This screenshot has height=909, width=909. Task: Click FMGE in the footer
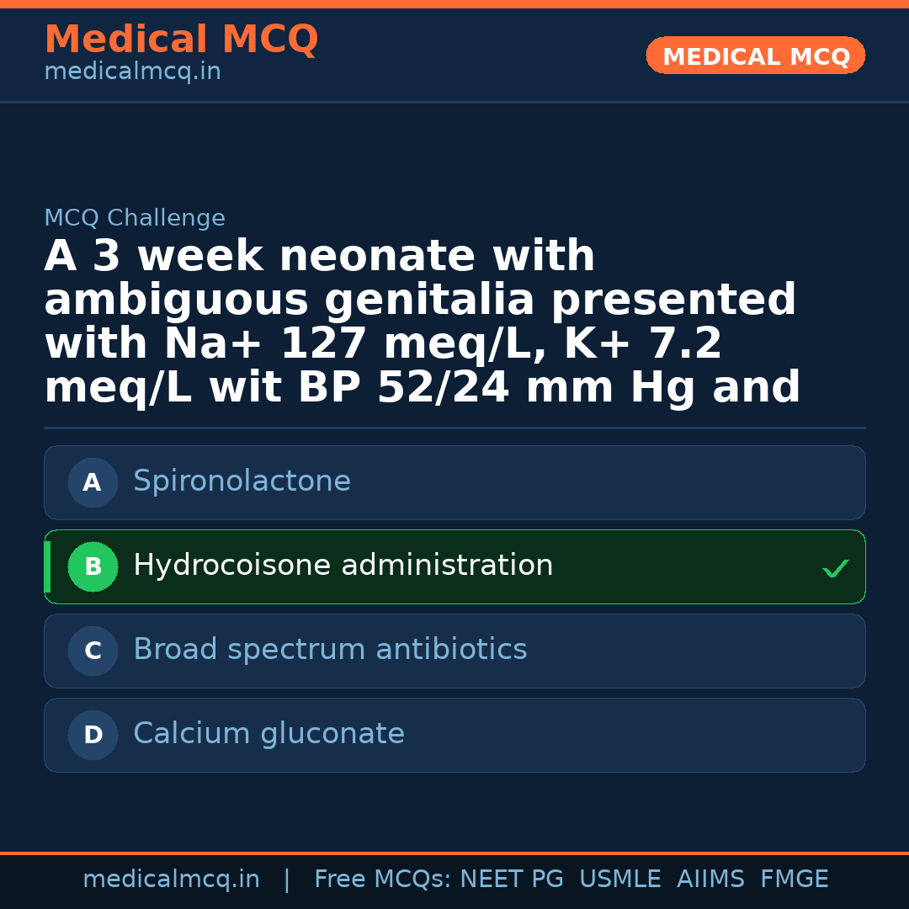[794, 880]
